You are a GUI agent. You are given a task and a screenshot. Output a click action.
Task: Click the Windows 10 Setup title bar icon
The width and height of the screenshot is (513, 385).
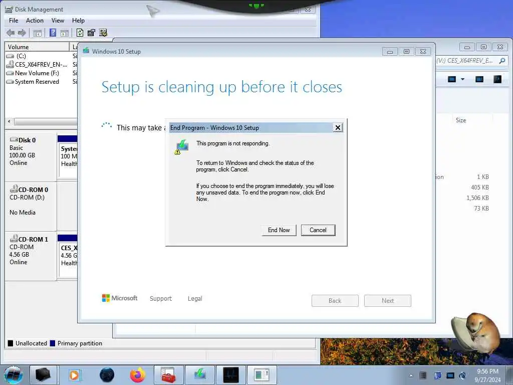[86, 51]
